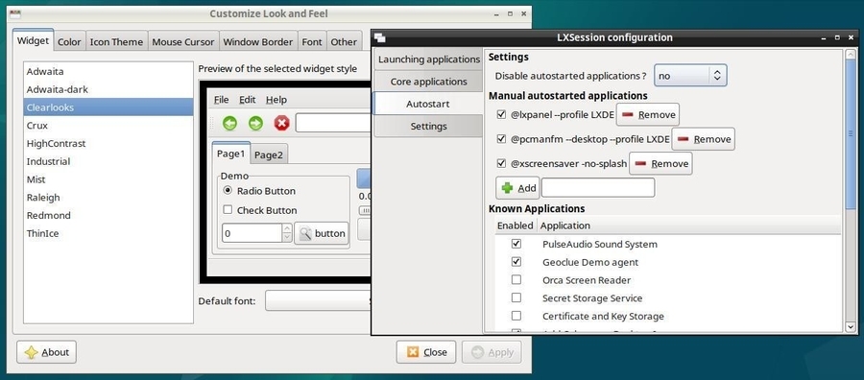Open the Window Border tab
The image size is (864, 380).
[258, 41]
